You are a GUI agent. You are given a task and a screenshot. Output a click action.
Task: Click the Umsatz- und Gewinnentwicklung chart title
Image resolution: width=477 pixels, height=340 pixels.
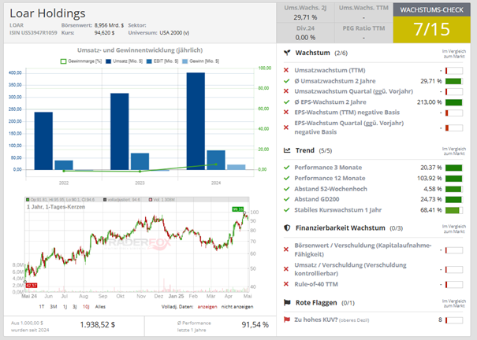(140, 50)
